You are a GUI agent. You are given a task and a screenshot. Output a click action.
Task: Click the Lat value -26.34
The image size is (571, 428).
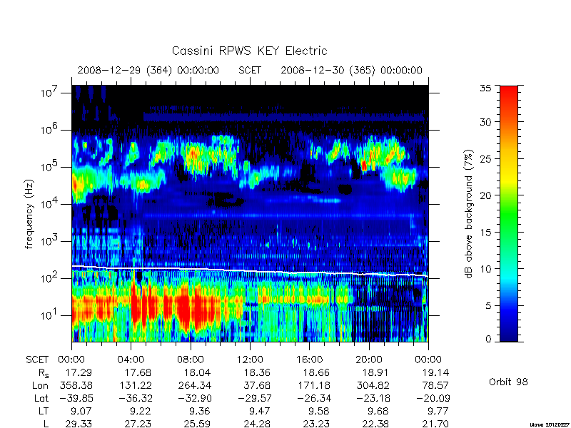(313, 398)
